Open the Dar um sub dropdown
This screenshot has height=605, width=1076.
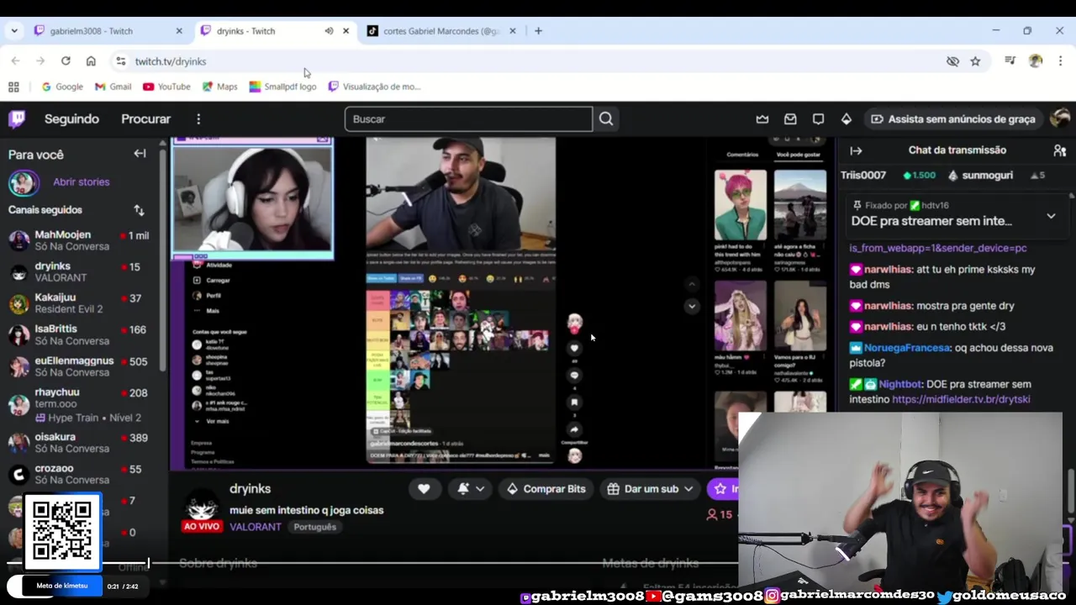pyautogui.click(x=651, y=489)
